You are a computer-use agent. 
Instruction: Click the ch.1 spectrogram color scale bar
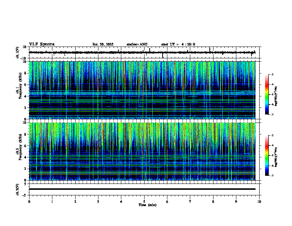(x=267, y=95)
